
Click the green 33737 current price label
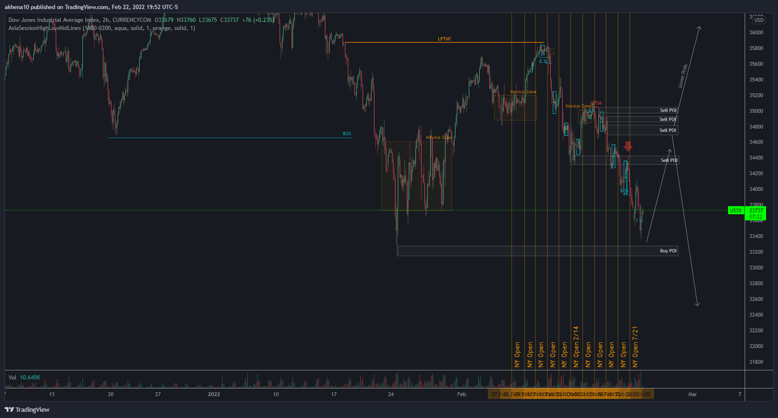pyautogui.click(x=756, y=210)
